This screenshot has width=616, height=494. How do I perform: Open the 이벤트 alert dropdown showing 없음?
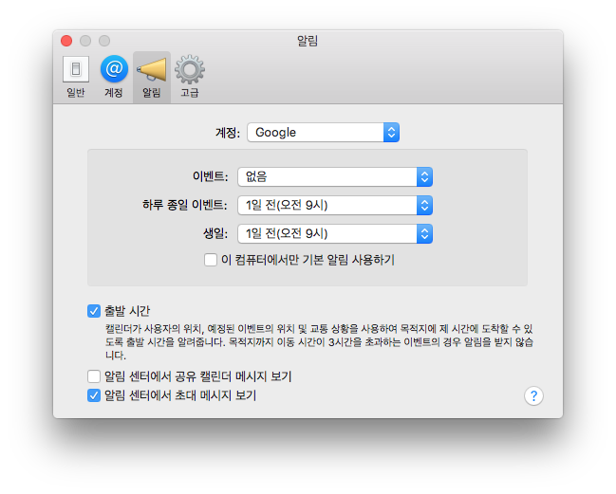coord(335,176)
